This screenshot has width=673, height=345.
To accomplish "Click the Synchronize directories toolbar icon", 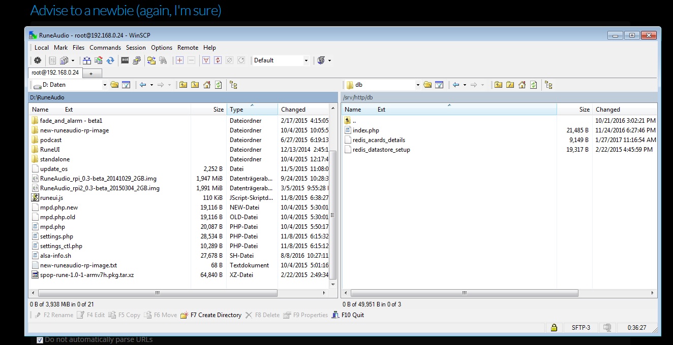I will (110, 60).
